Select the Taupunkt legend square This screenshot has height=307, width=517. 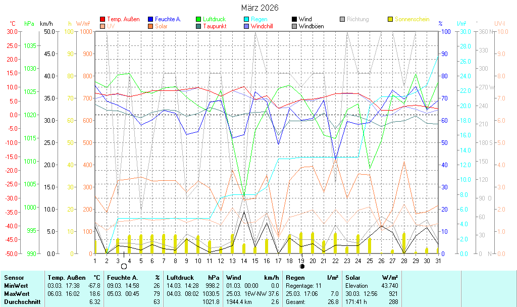point(198,26)
